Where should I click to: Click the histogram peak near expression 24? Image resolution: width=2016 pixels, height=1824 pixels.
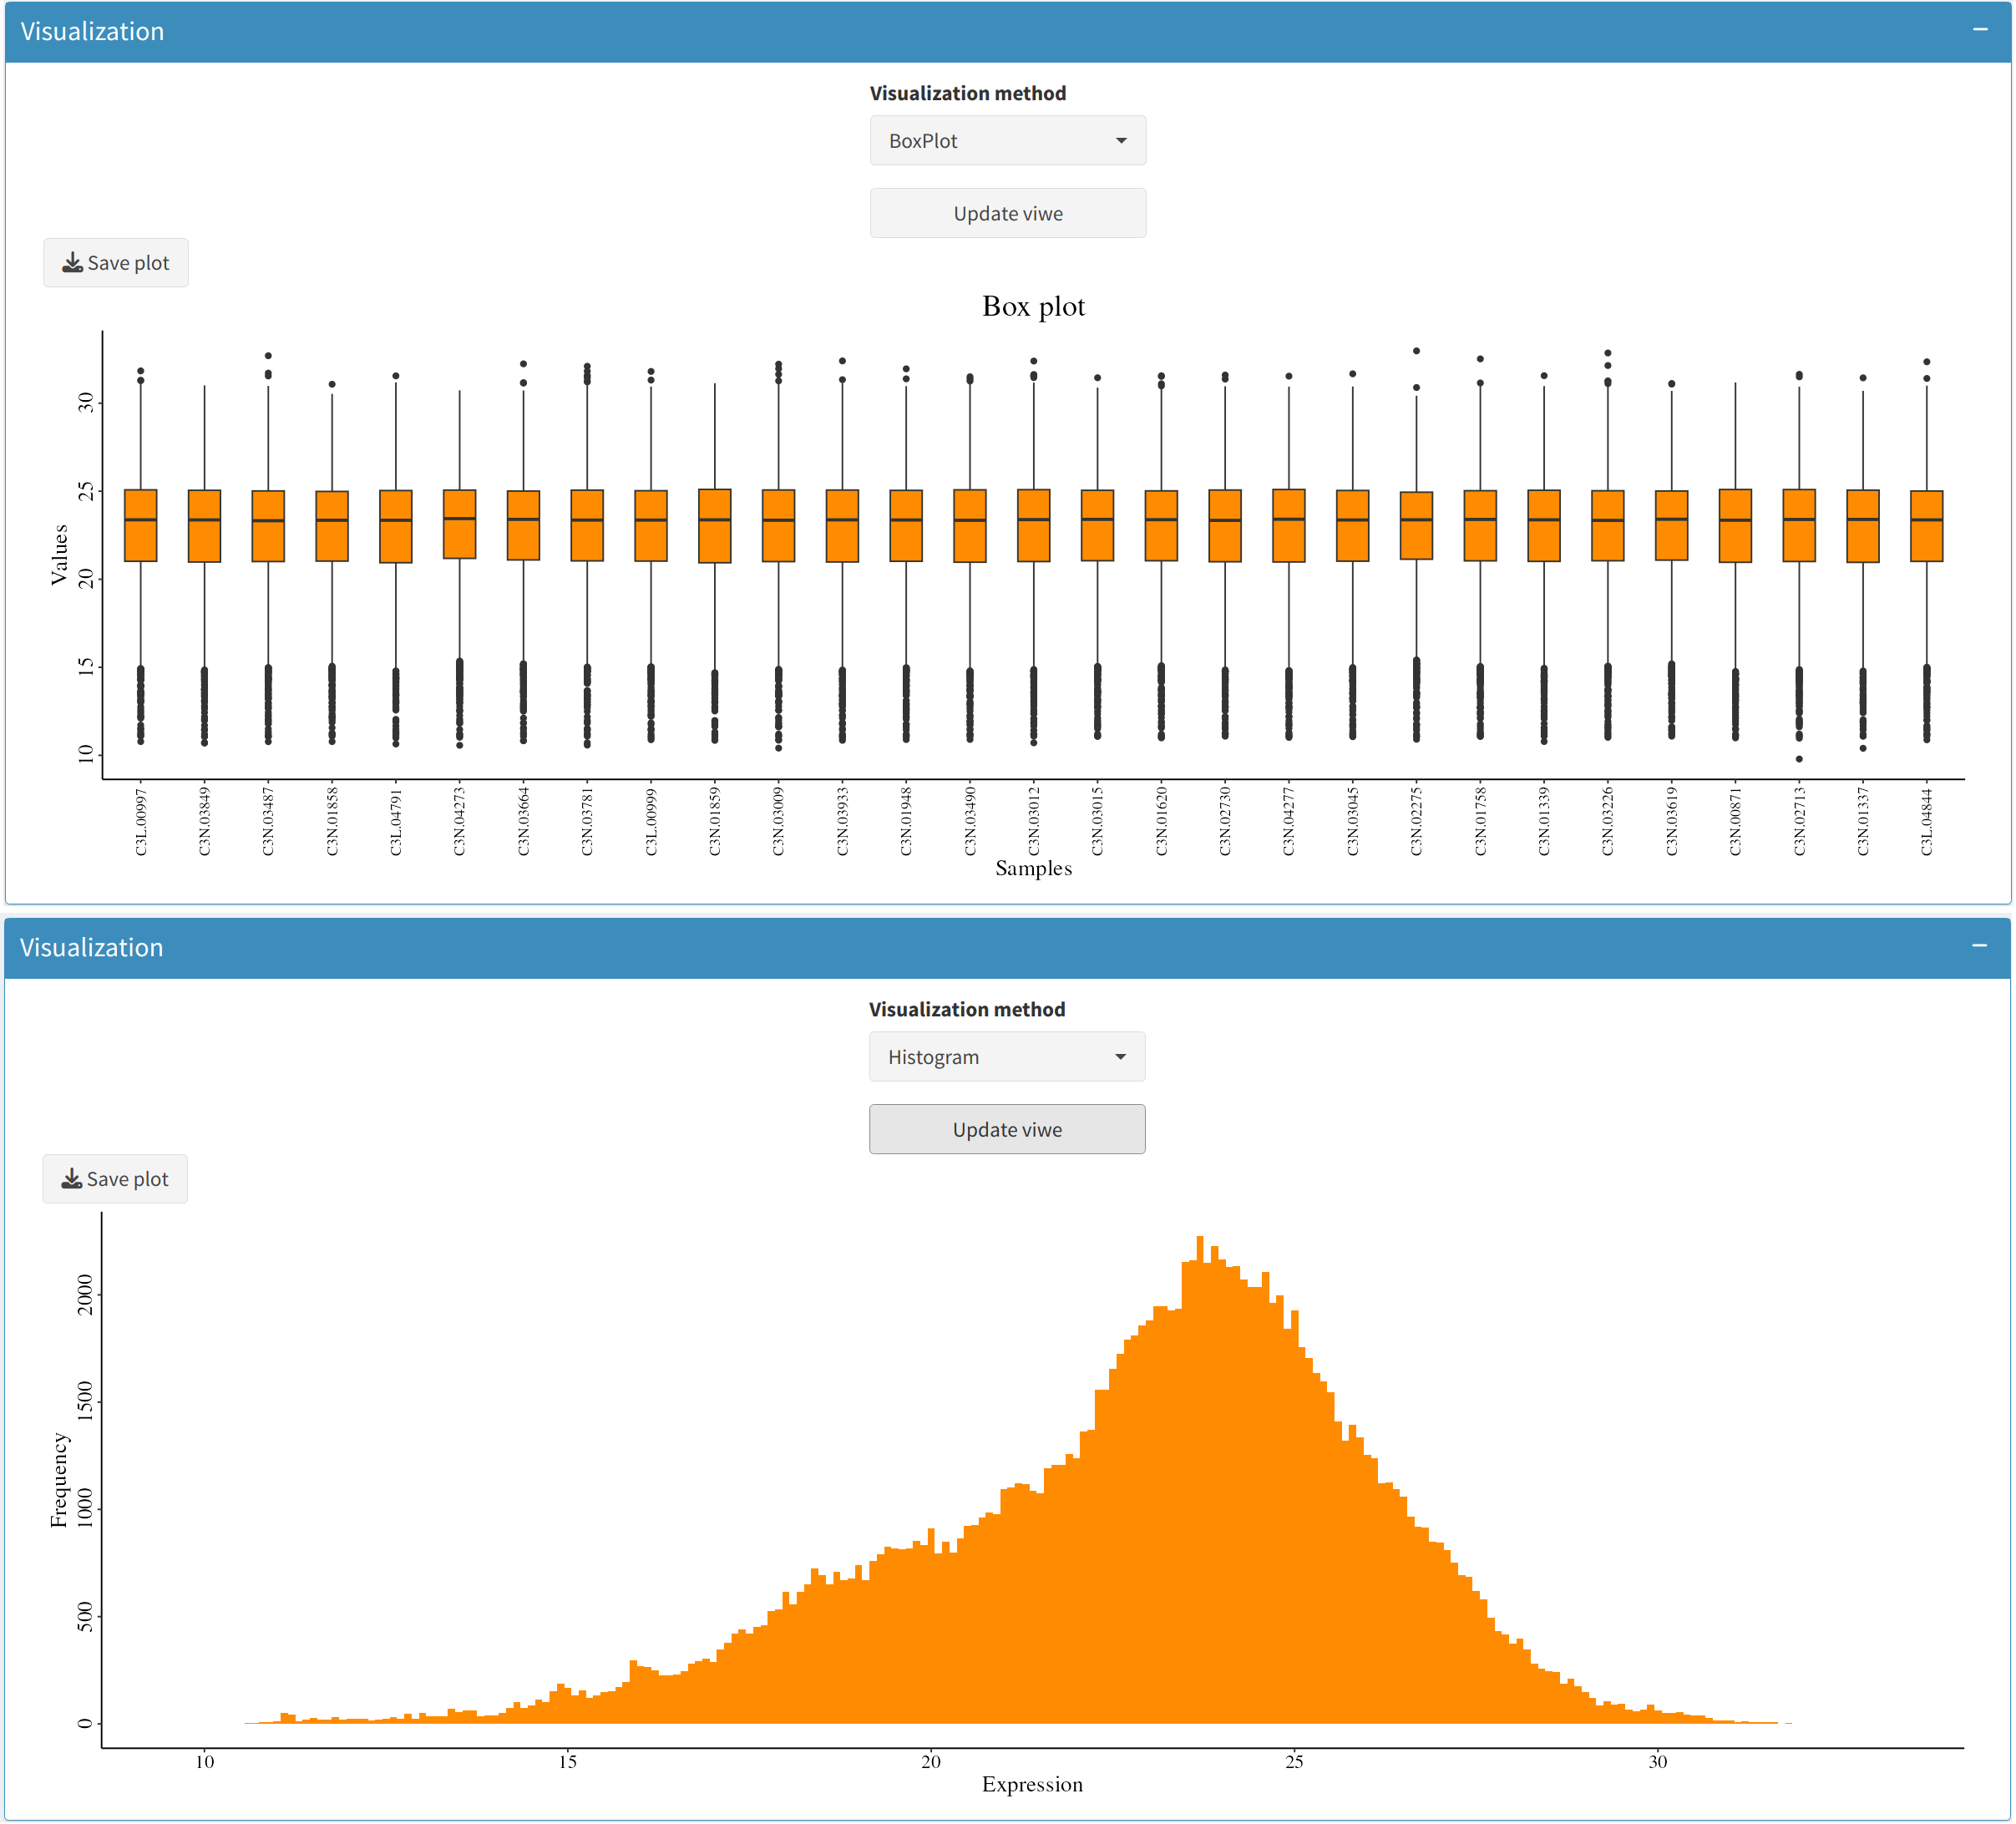[x=1200, y=1480]
